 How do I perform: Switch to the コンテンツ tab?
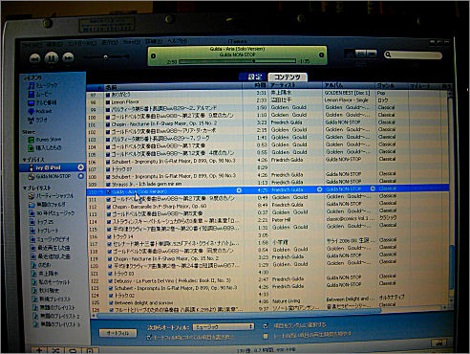288,77
